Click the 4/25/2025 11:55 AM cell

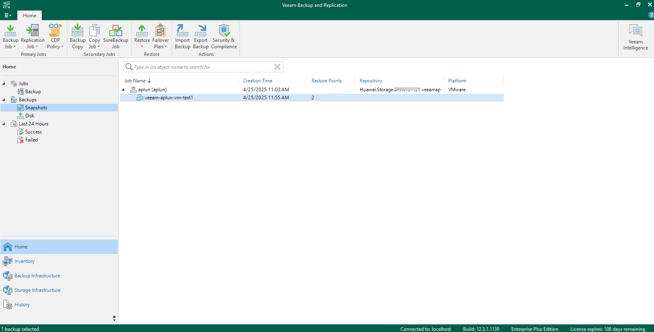(266, 98)
